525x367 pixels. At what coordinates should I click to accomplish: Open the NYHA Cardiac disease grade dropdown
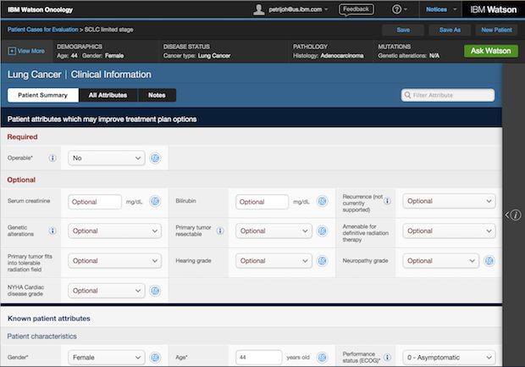107,291
